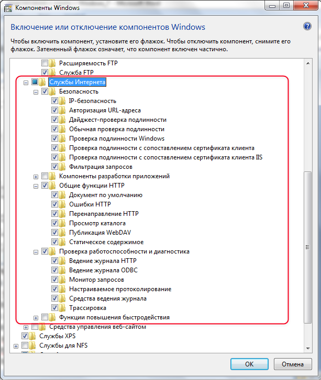Click folder icon beside Документ по умолчанию
321x380 pixels.
[x=62, y=195]
